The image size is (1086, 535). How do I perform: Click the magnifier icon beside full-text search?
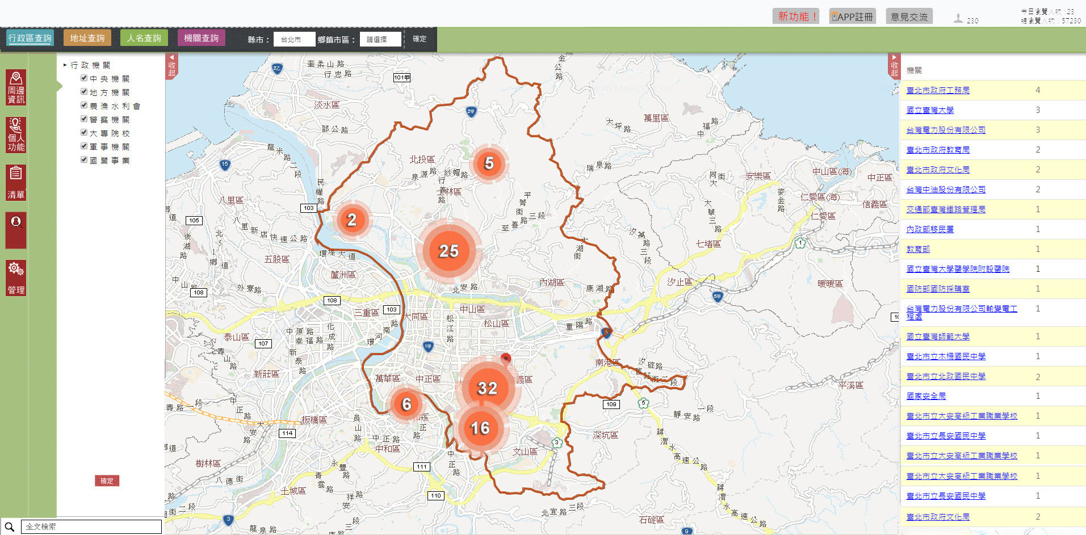coord(10,527)
